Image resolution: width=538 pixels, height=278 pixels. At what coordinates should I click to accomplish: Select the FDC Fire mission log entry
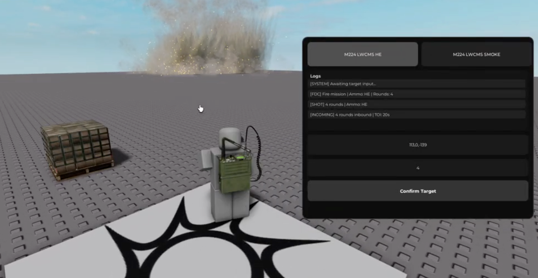[417, 94]
